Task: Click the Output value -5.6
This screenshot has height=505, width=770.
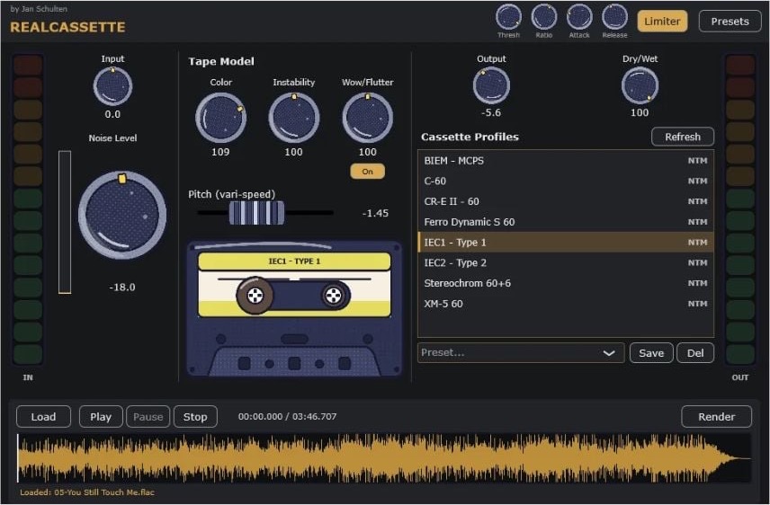Action: [491, 113]
